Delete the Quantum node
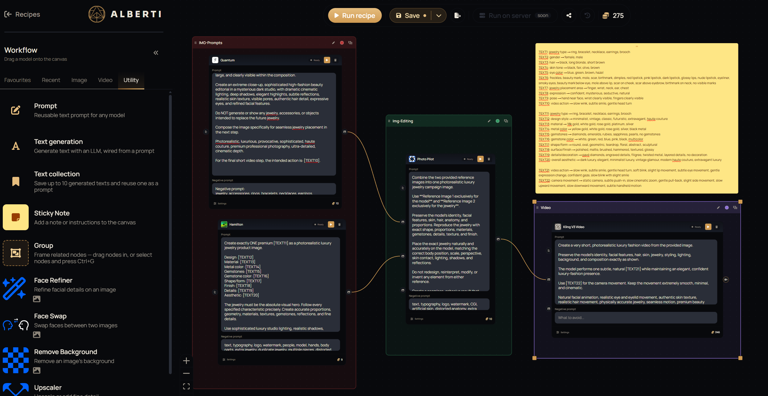The width and height of the screenshot is (768, 396). (x=336, y=60)
